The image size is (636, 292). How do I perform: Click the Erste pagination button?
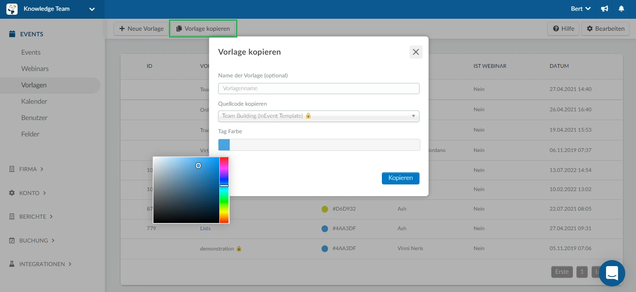pyautogui.click(x=562, y=272)
